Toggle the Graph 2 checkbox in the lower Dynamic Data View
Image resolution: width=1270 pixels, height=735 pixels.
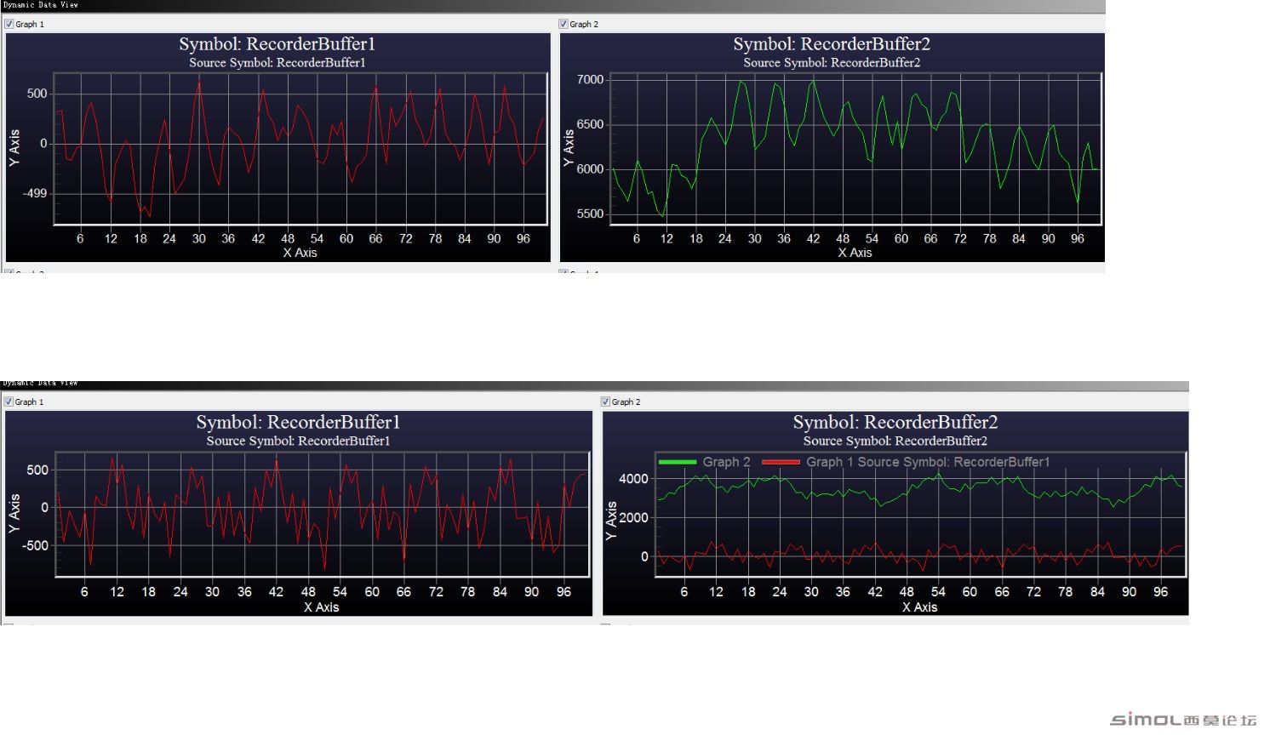[x=605, y=402]
